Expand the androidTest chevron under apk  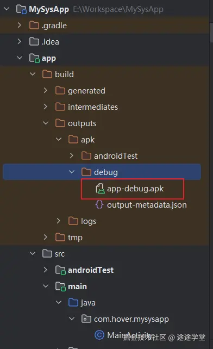tap(72, 155)
